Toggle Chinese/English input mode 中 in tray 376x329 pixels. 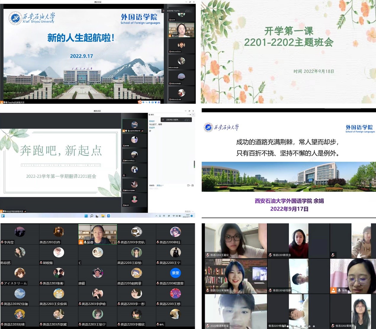click(164, 216)
